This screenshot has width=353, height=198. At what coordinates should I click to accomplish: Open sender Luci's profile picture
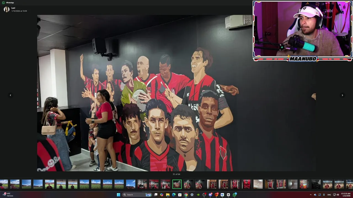pos(7,9)
